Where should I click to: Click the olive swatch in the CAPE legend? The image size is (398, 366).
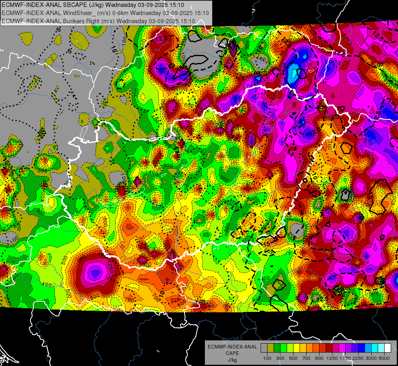pyautogui.click(x=271, y=348)
